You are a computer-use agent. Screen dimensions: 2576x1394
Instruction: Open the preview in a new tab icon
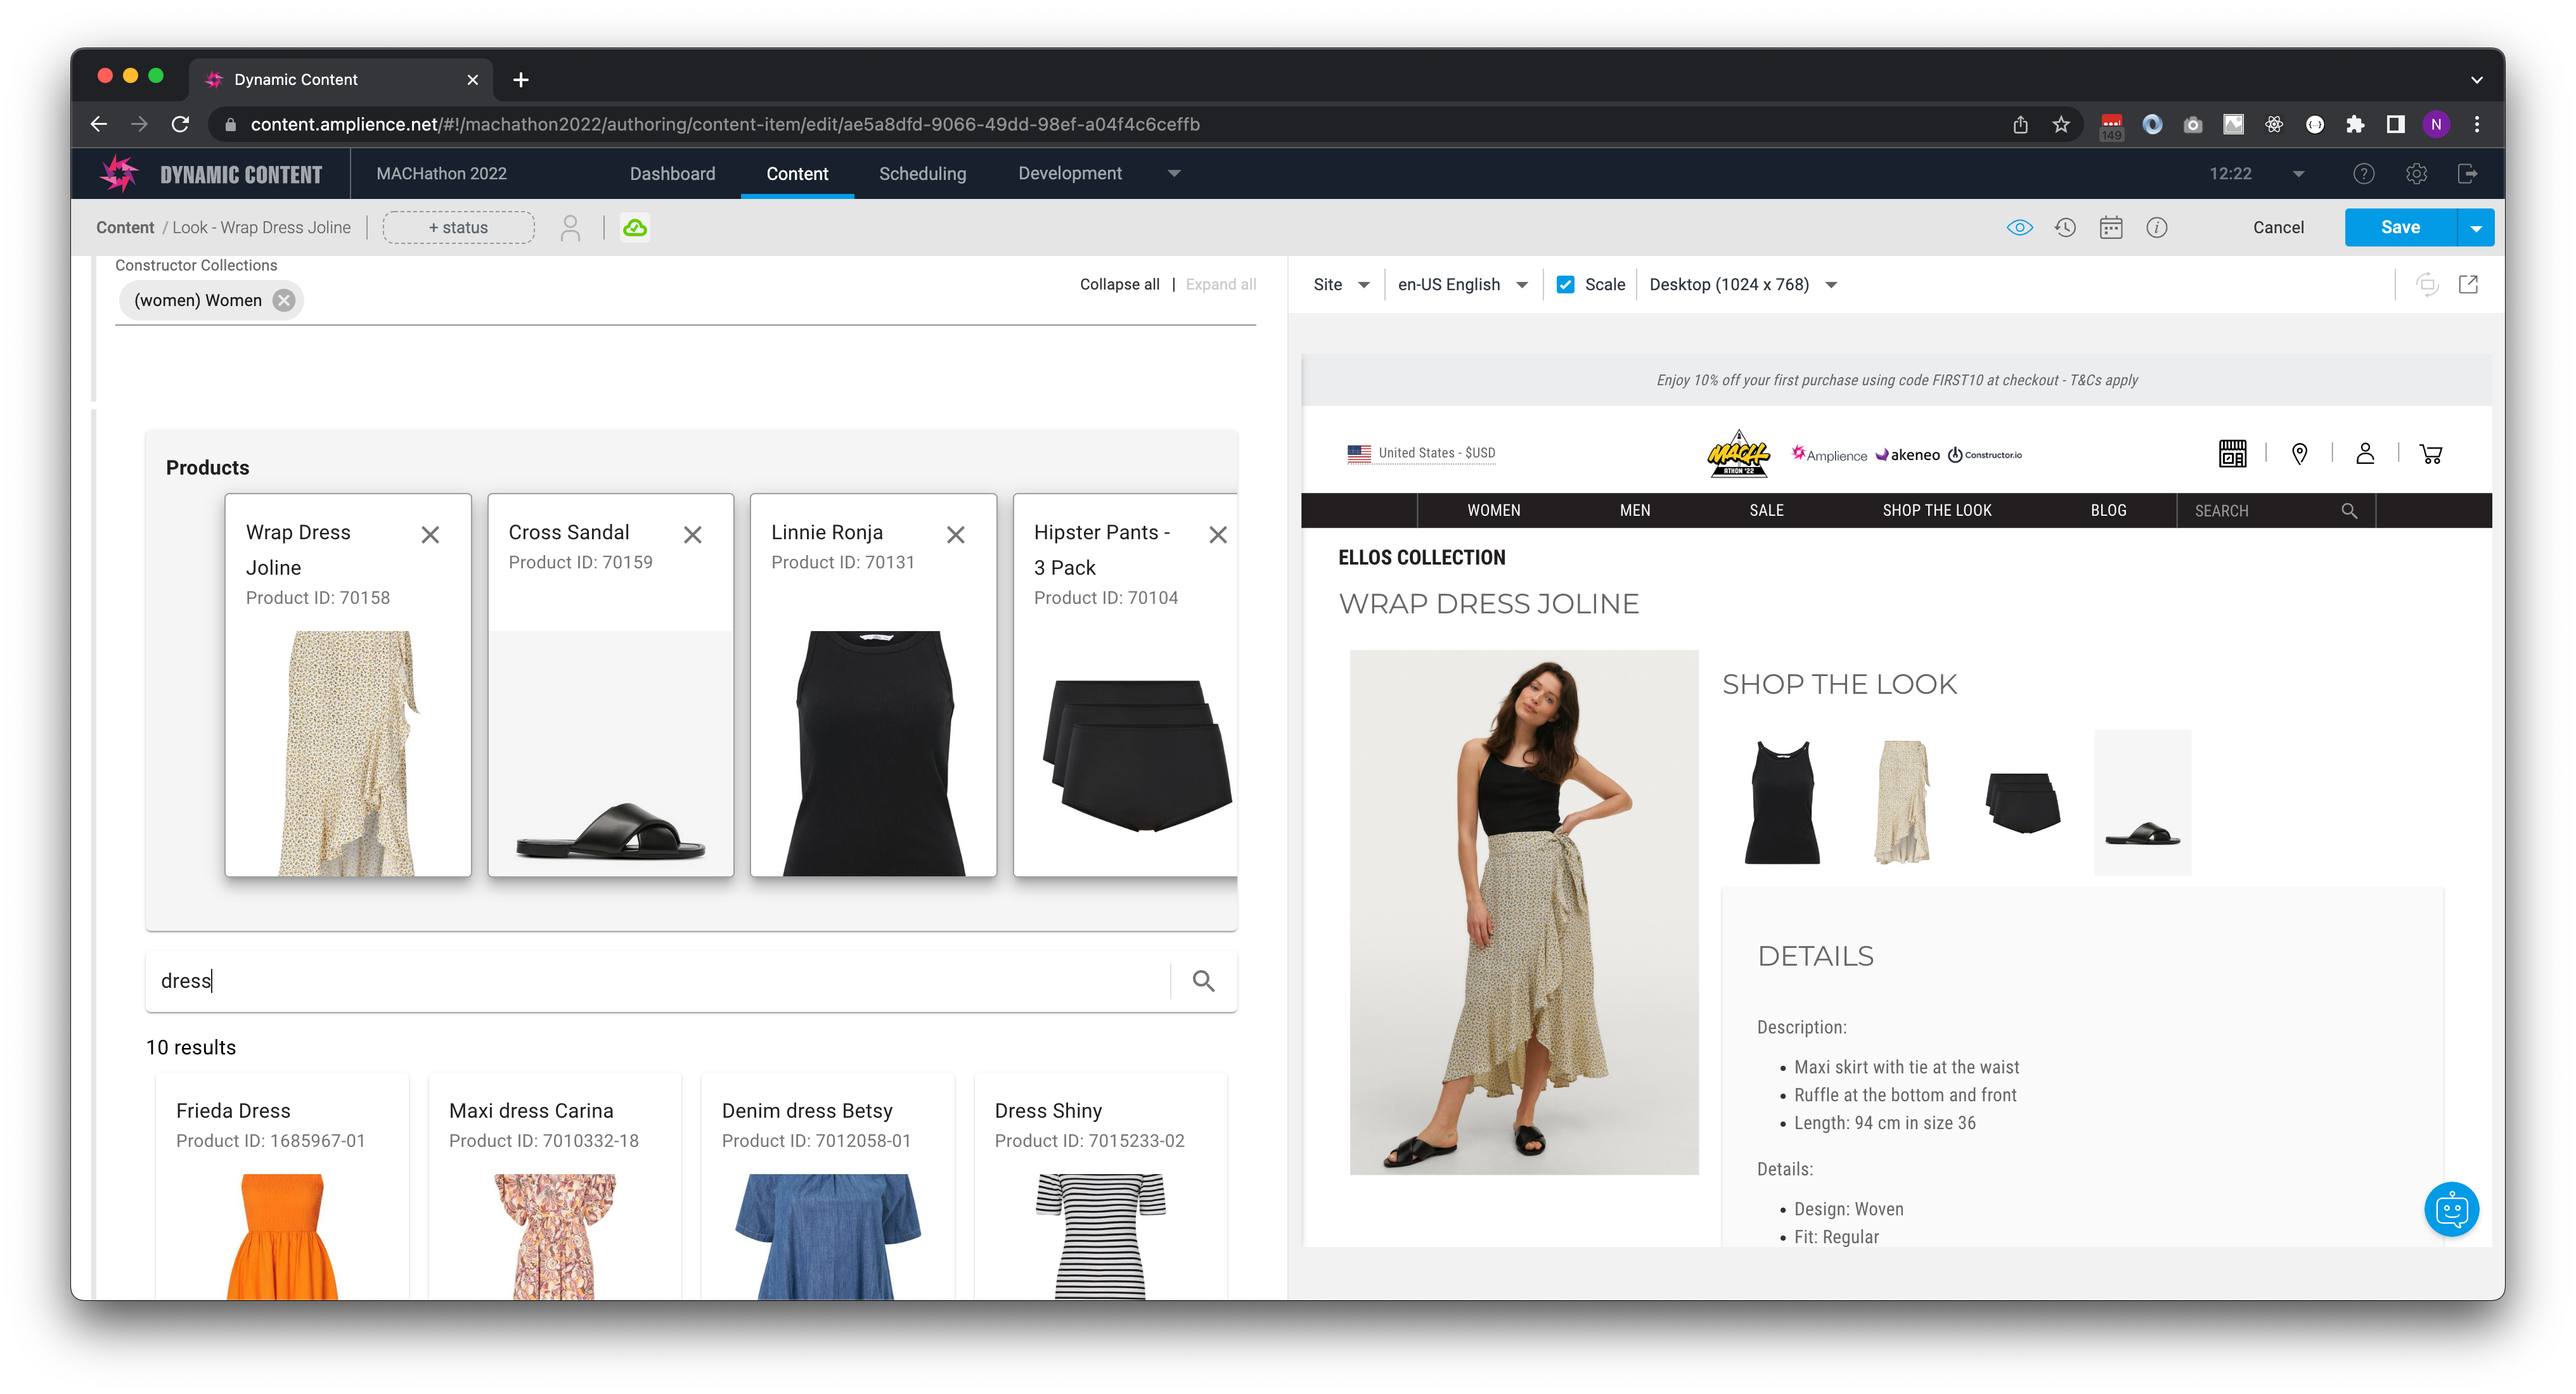pos(2468,284)
